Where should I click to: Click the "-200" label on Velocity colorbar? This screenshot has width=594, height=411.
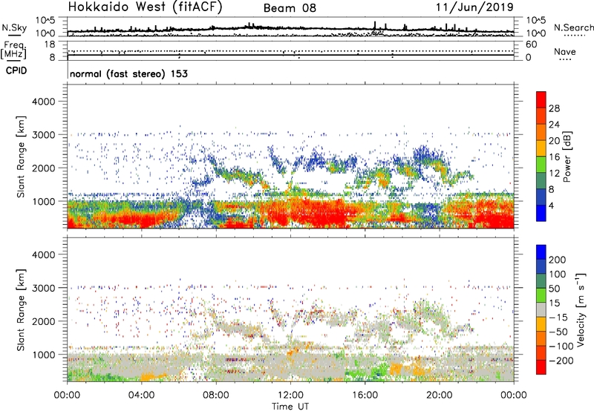pos(561,361)
